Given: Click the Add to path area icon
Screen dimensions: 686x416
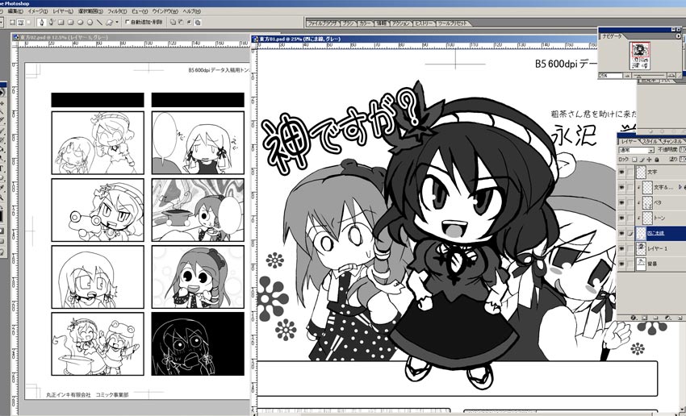Looking at the screenshot, I should [173, 22].
